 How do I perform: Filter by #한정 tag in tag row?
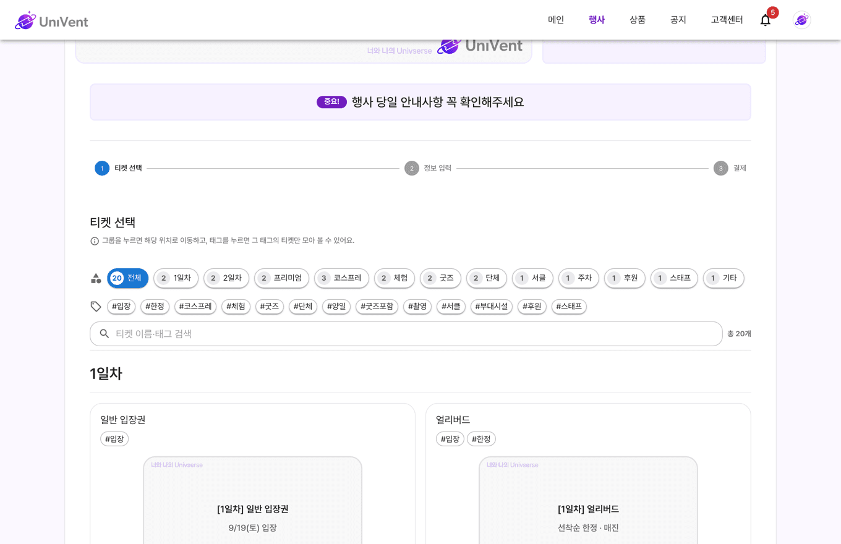tap(155, 307)
